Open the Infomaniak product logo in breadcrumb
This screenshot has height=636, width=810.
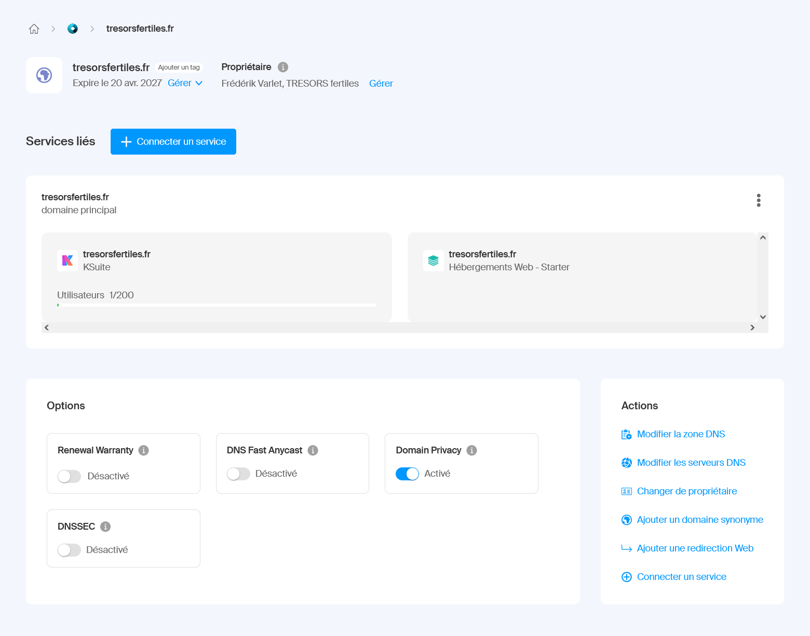point(73,29)
